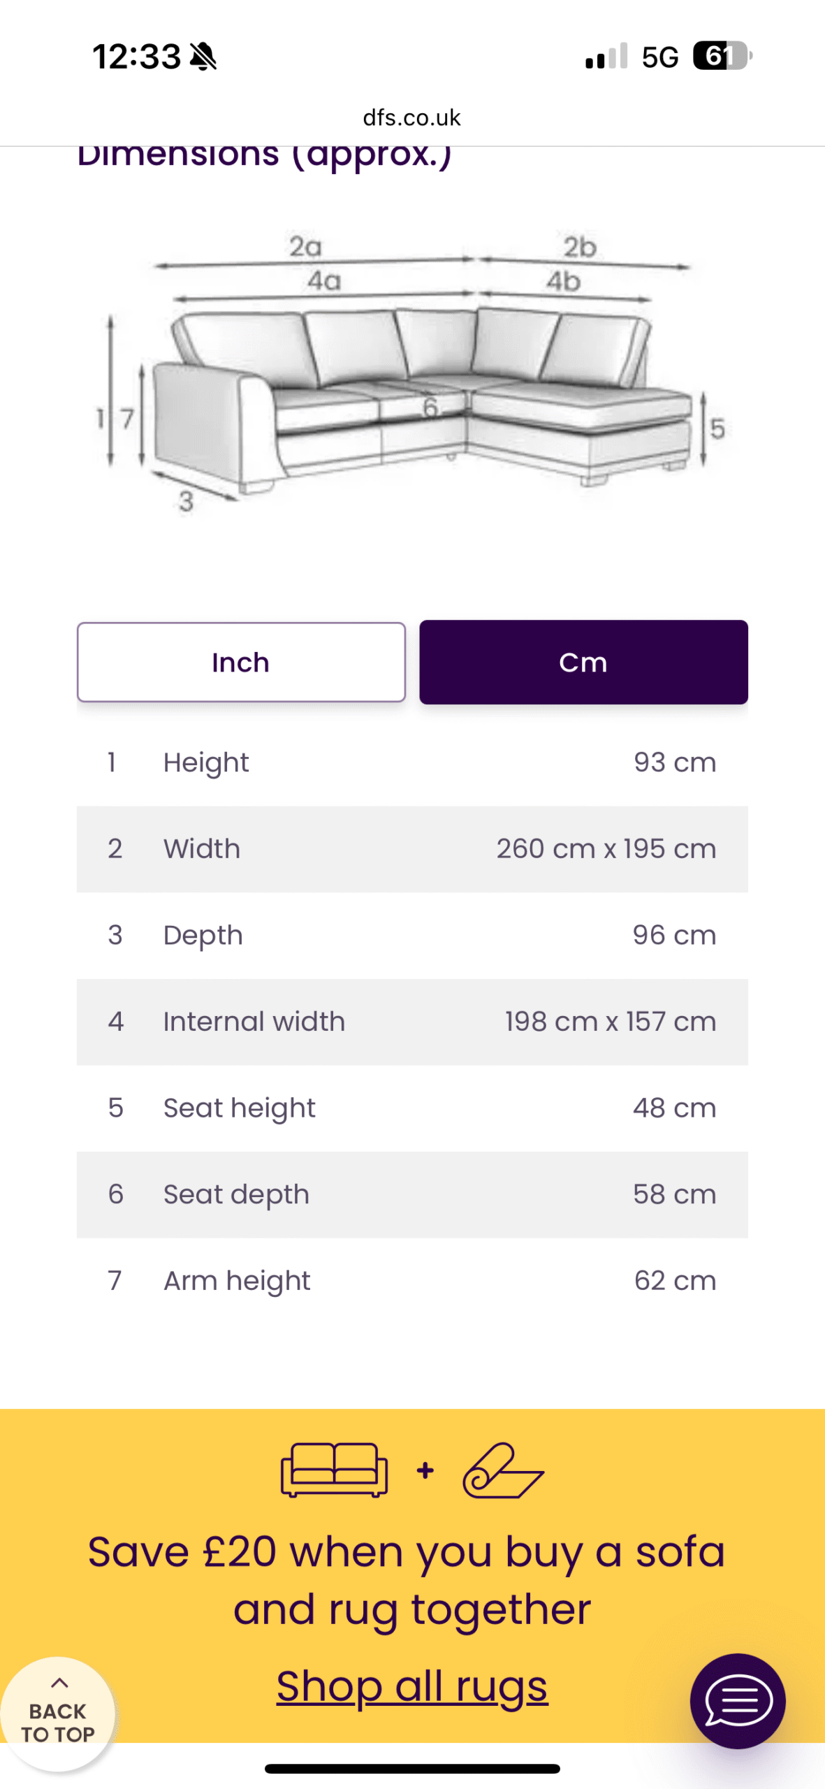Select the Internal width row

click(412, 1022)
